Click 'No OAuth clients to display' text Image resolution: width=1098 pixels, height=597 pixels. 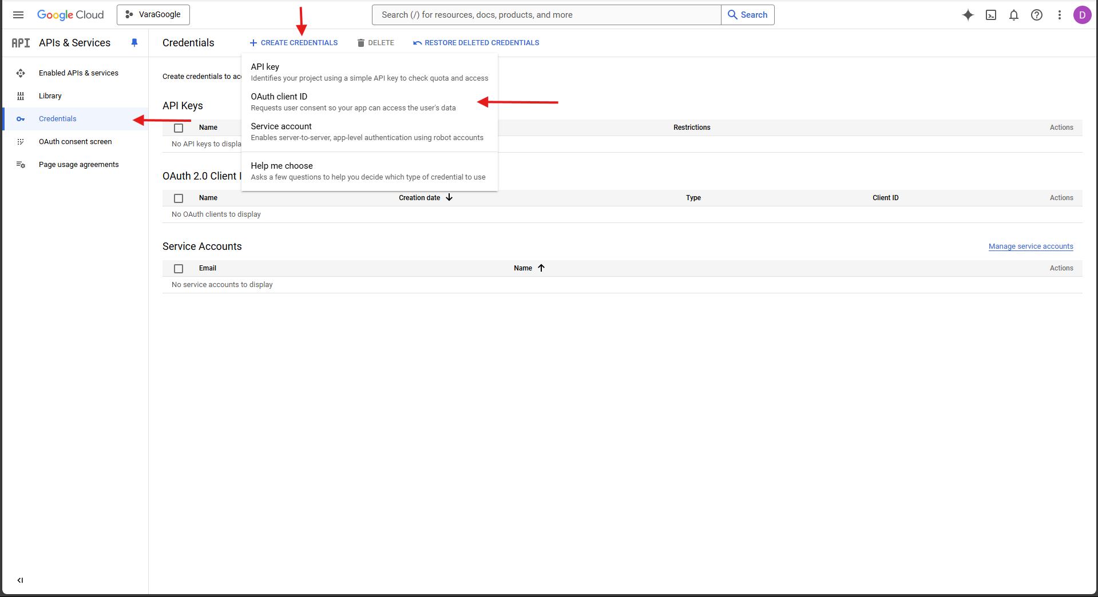216,214
